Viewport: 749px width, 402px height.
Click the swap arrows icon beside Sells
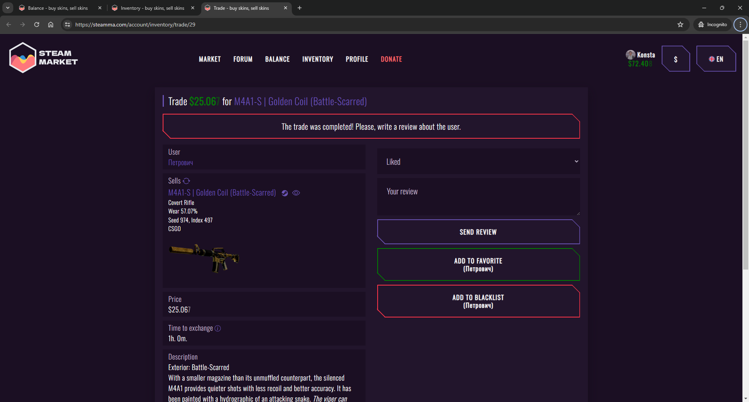tap(186, 181)
